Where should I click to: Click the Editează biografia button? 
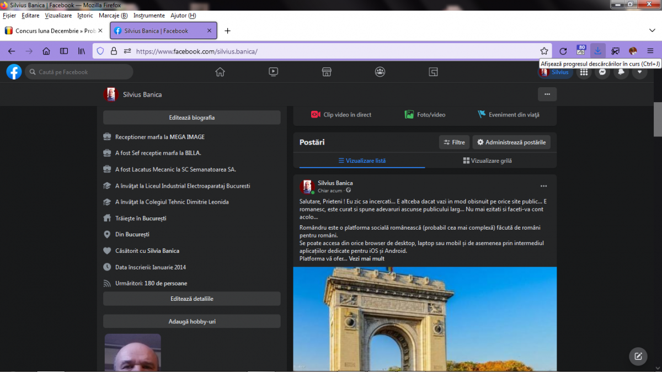(x=191, y=118)
